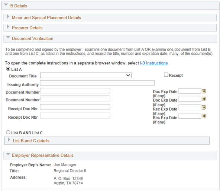This screenshot has height=192, width=223.
Task: Check the Receipt checkbox
Action: pos(166,75)
